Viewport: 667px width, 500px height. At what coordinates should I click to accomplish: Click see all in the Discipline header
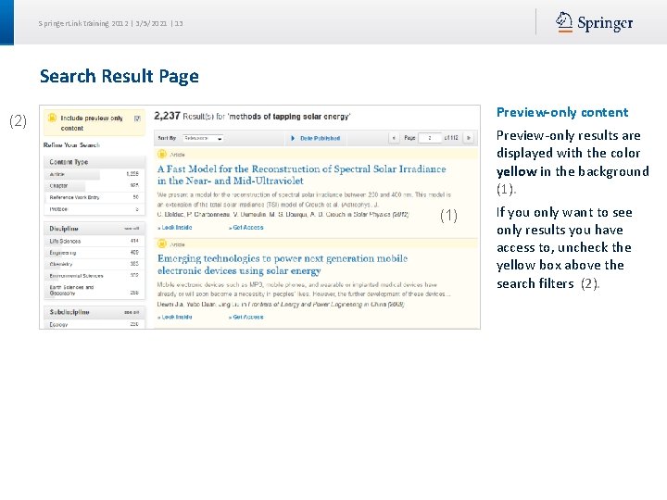(x=132, y=229)
